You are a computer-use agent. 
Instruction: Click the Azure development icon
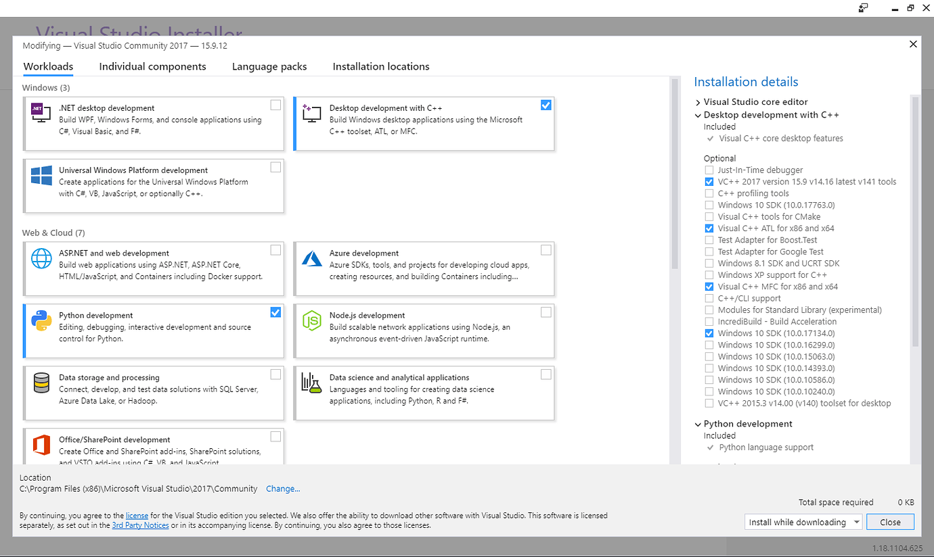point(311,259)
